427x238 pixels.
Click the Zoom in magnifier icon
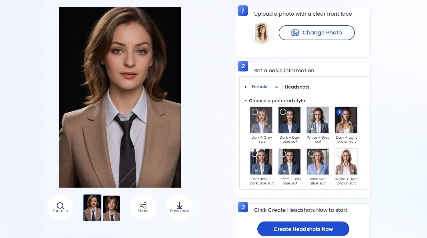pos(60,206)
